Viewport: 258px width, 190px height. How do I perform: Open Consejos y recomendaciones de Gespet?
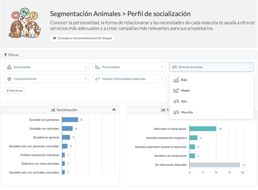[x=82, y=38]
